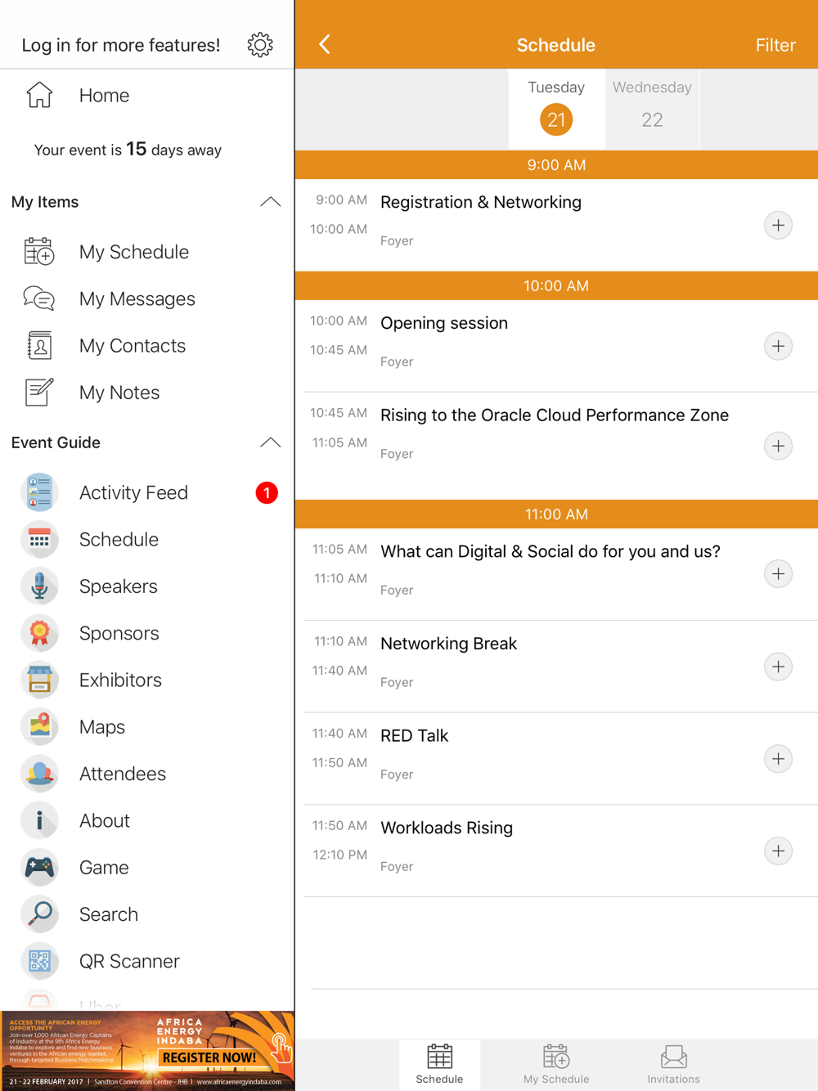Tap the 9:00 AM time header
818x1091 pixels.
click(x=556, y=165)
